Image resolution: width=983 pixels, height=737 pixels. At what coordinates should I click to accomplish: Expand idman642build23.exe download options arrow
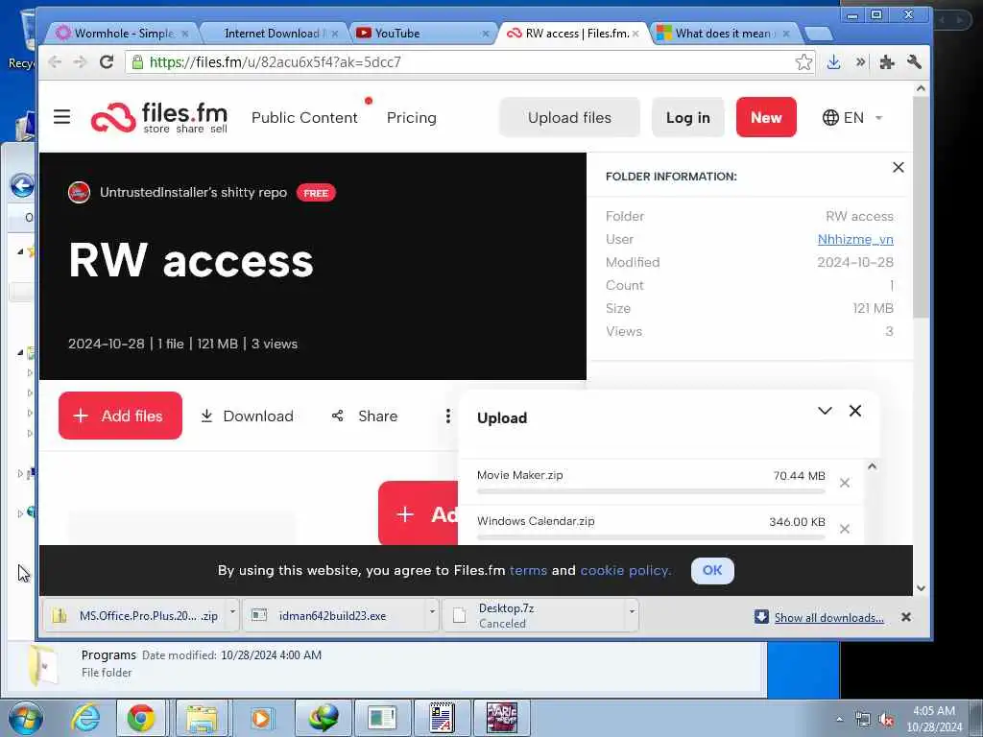[x=432, y=611]
